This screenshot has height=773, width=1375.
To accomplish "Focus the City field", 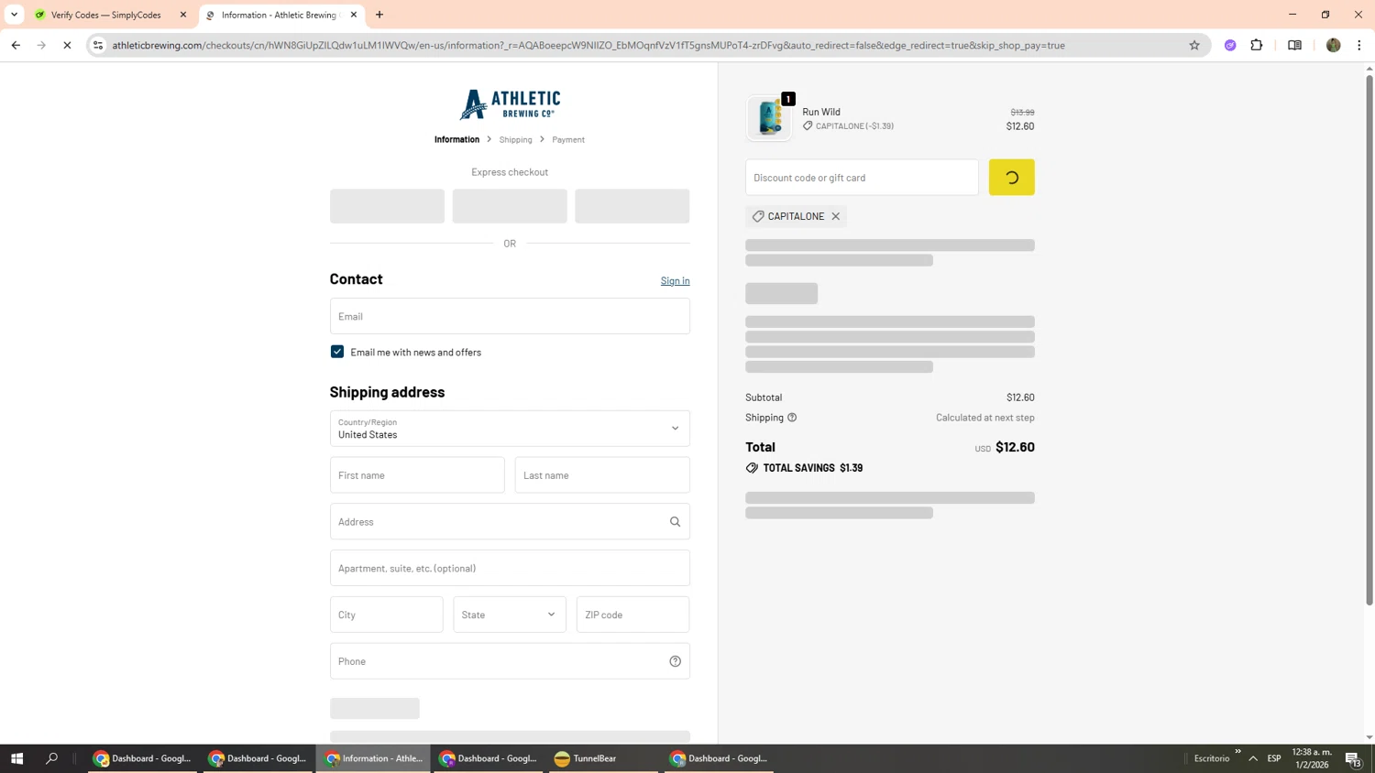I will 386,615.
